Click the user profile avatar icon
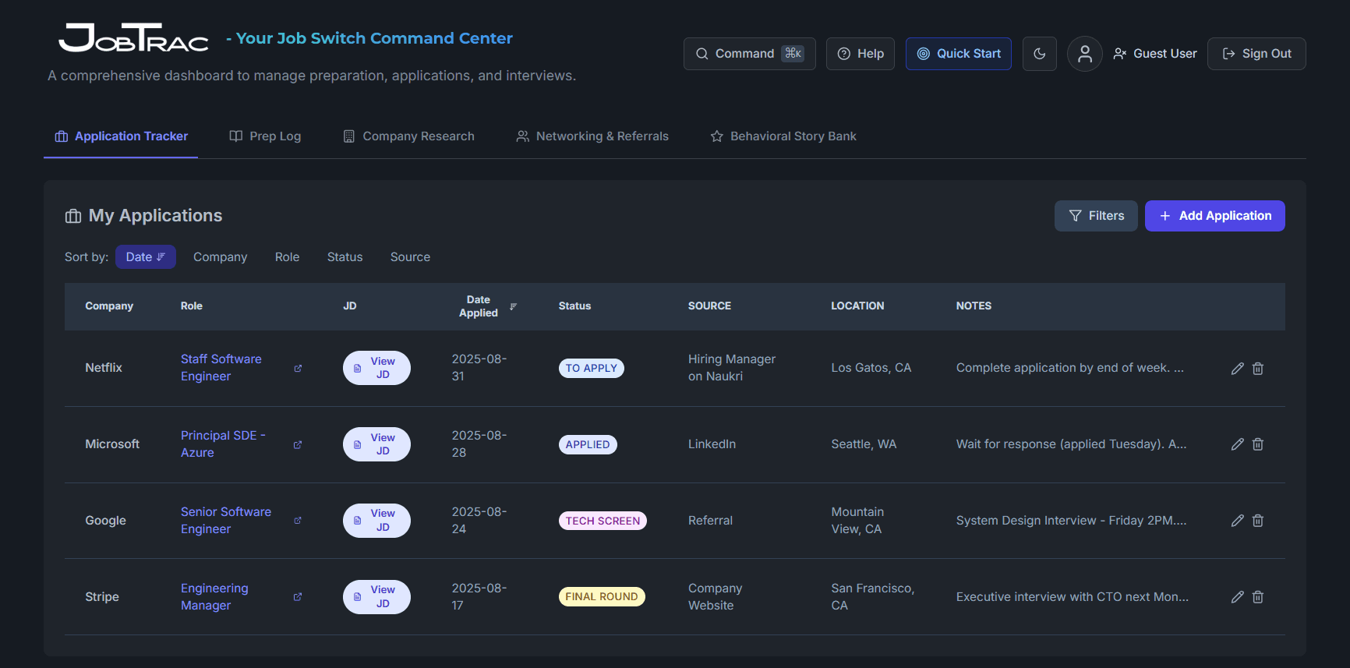 (x=1084, y=54)
